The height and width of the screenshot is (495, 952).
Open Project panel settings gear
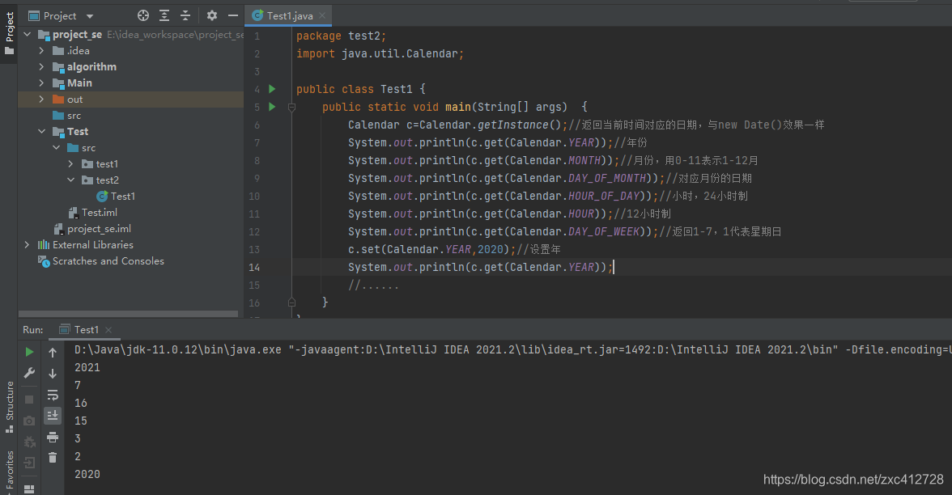(212, 16)
